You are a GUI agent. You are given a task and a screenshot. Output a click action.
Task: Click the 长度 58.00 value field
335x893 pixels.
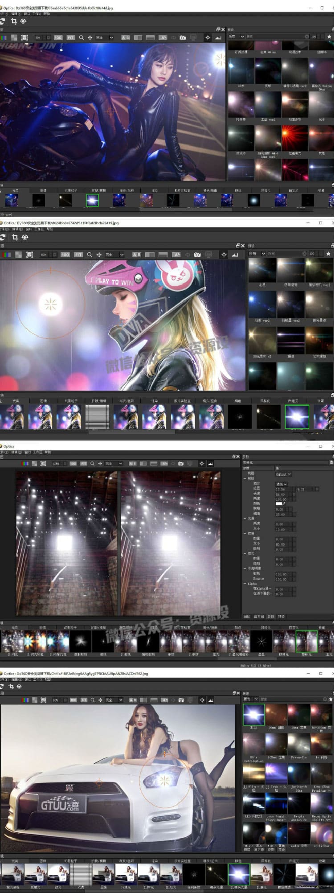point(282,494)
